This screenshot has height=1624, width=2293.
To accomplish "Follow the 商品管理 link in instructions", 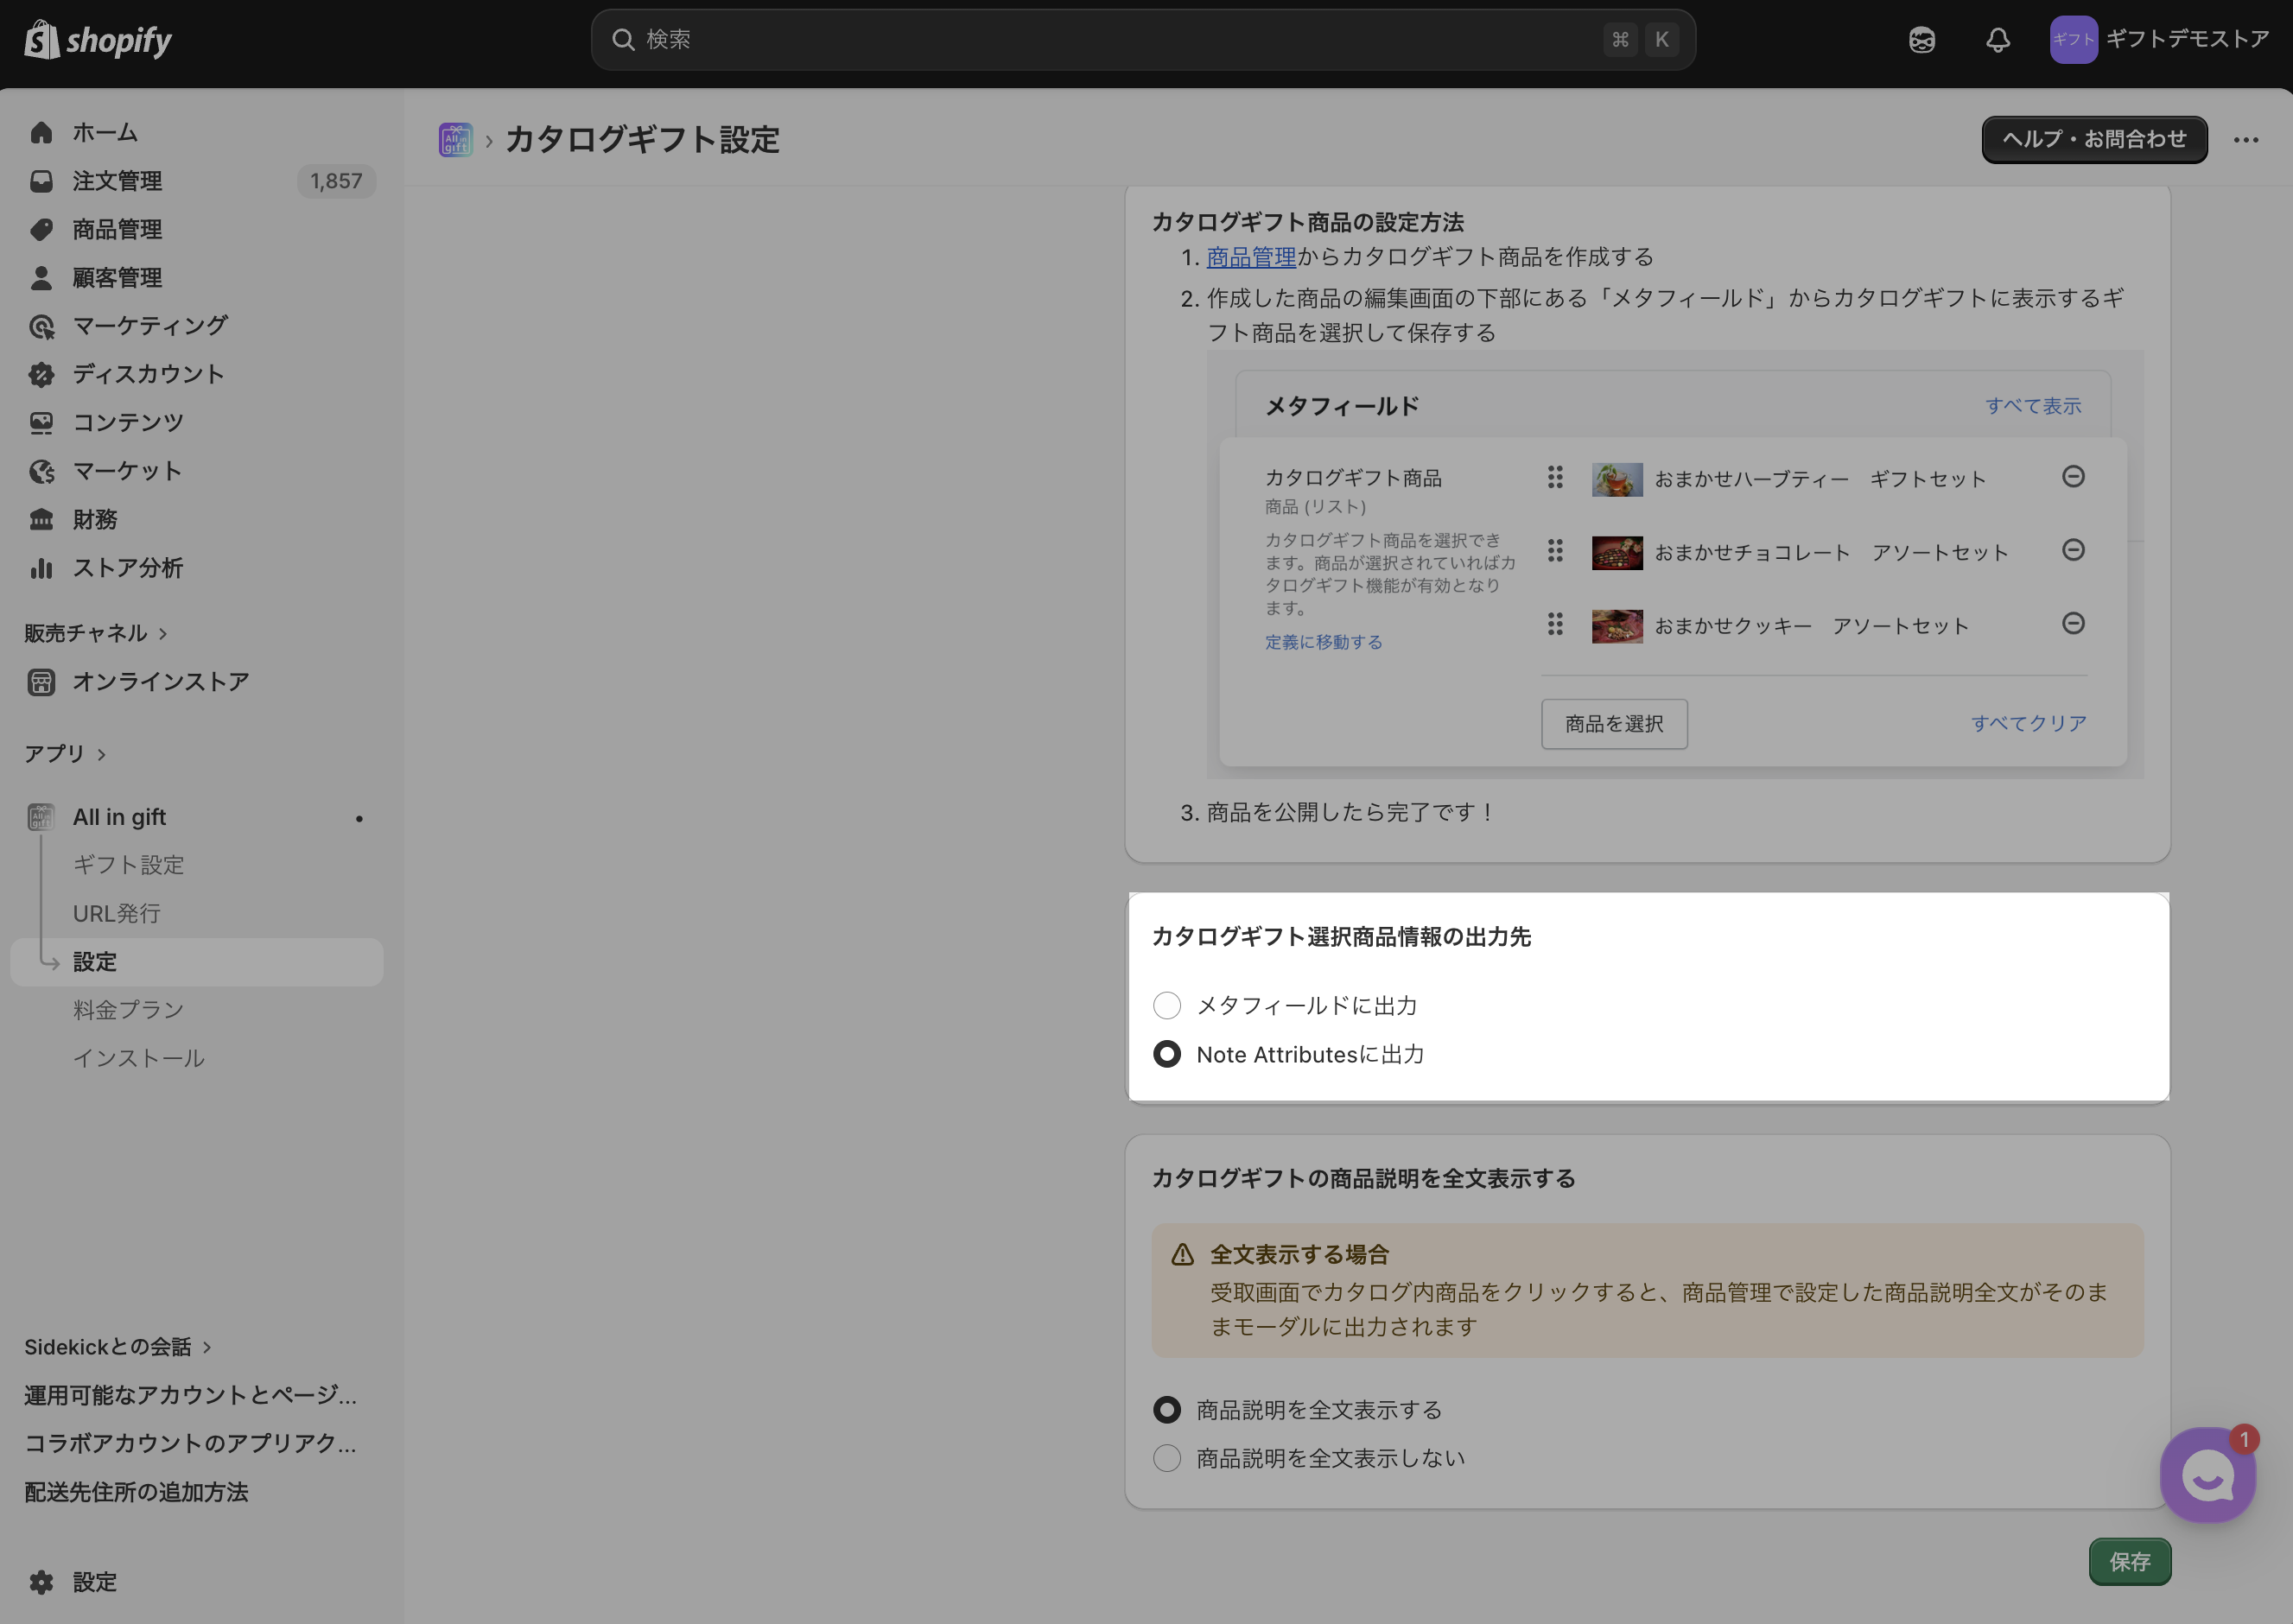I will (x=1250, y=258).
